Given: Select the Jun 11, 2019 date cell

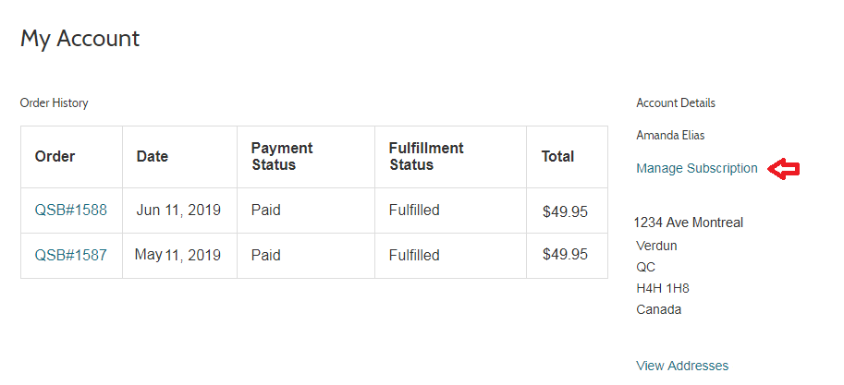Looking at the screenshot, I should [178, 211].
